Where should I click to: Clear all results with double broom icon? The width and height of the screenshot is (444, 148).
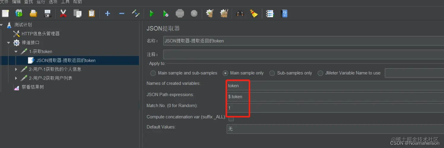(x=224, y=13)
